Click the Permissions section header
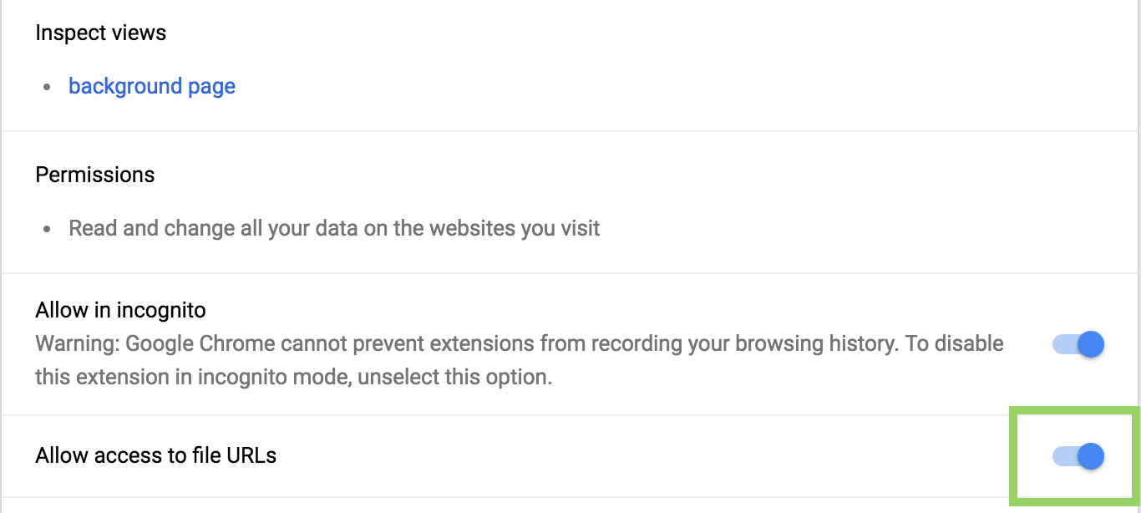Screen dimensions: 1141x513 click(94, 175)
